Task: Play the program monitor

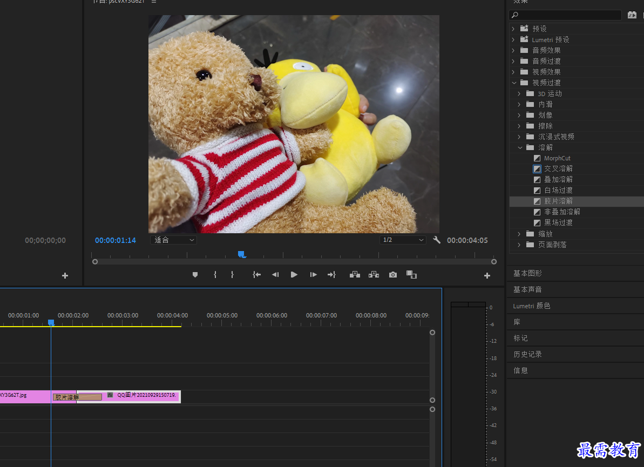Action: coord(294,275)
